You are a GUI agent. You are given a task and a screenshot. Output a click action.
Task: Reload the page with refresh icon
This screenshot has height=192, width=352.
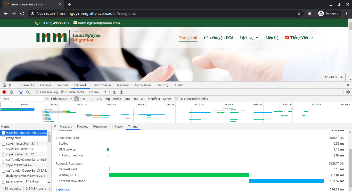pyautogui.click(x=22, y=13)
